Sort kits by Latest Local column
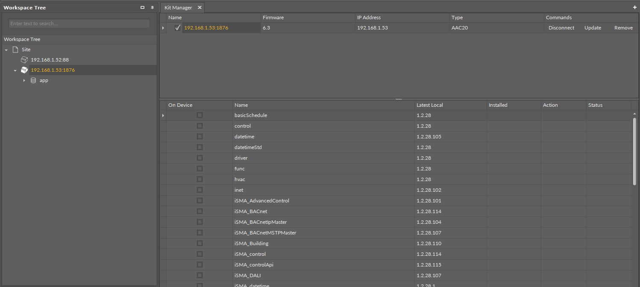This screenshot has width=640, height=287. [429, 105]
